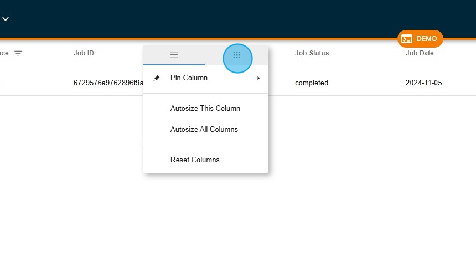Select the hamburger general menu tab

point(174,55)
